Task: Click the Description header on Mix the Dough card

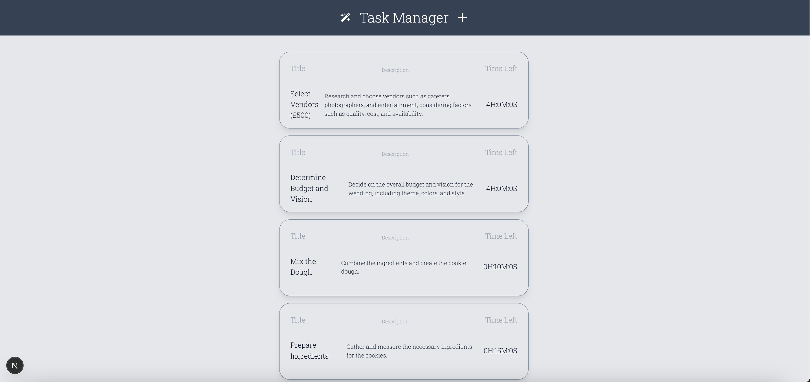Action: pyautogui.click(x=395, y=237)
